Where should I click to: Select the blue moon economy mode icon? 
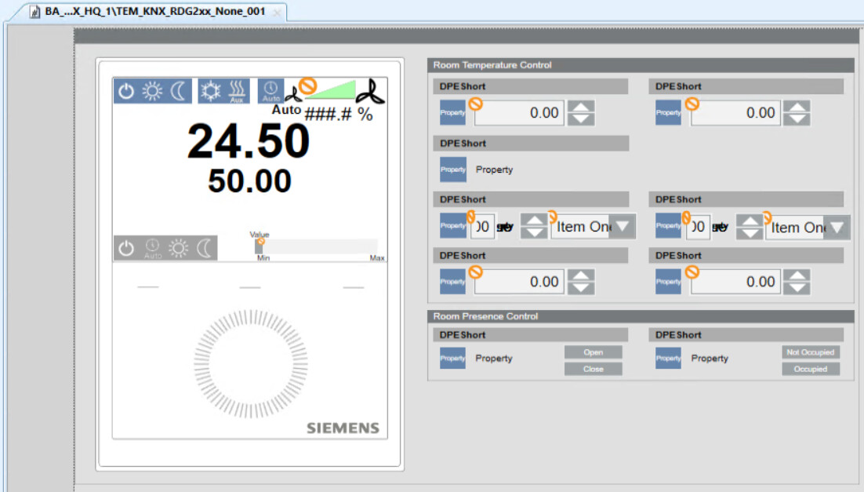[x=179, y=92]
